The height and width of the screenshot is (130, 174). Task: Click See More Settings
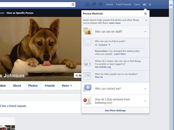[115, 110]
